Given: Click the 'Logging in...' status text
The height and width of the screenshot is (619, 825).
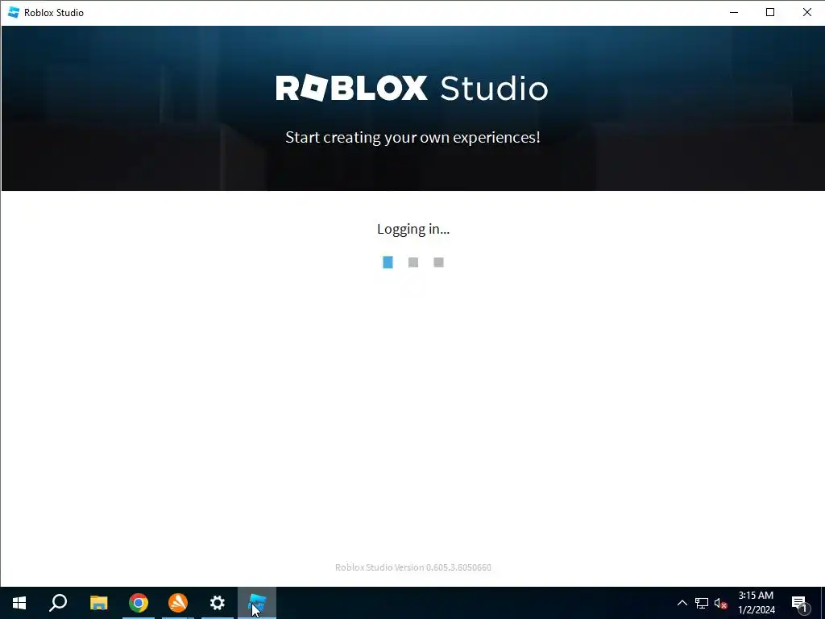Looking at the screenshot, I should click(x=413, y=229).
